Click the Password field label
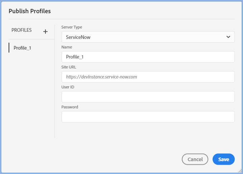 (70, 107)
